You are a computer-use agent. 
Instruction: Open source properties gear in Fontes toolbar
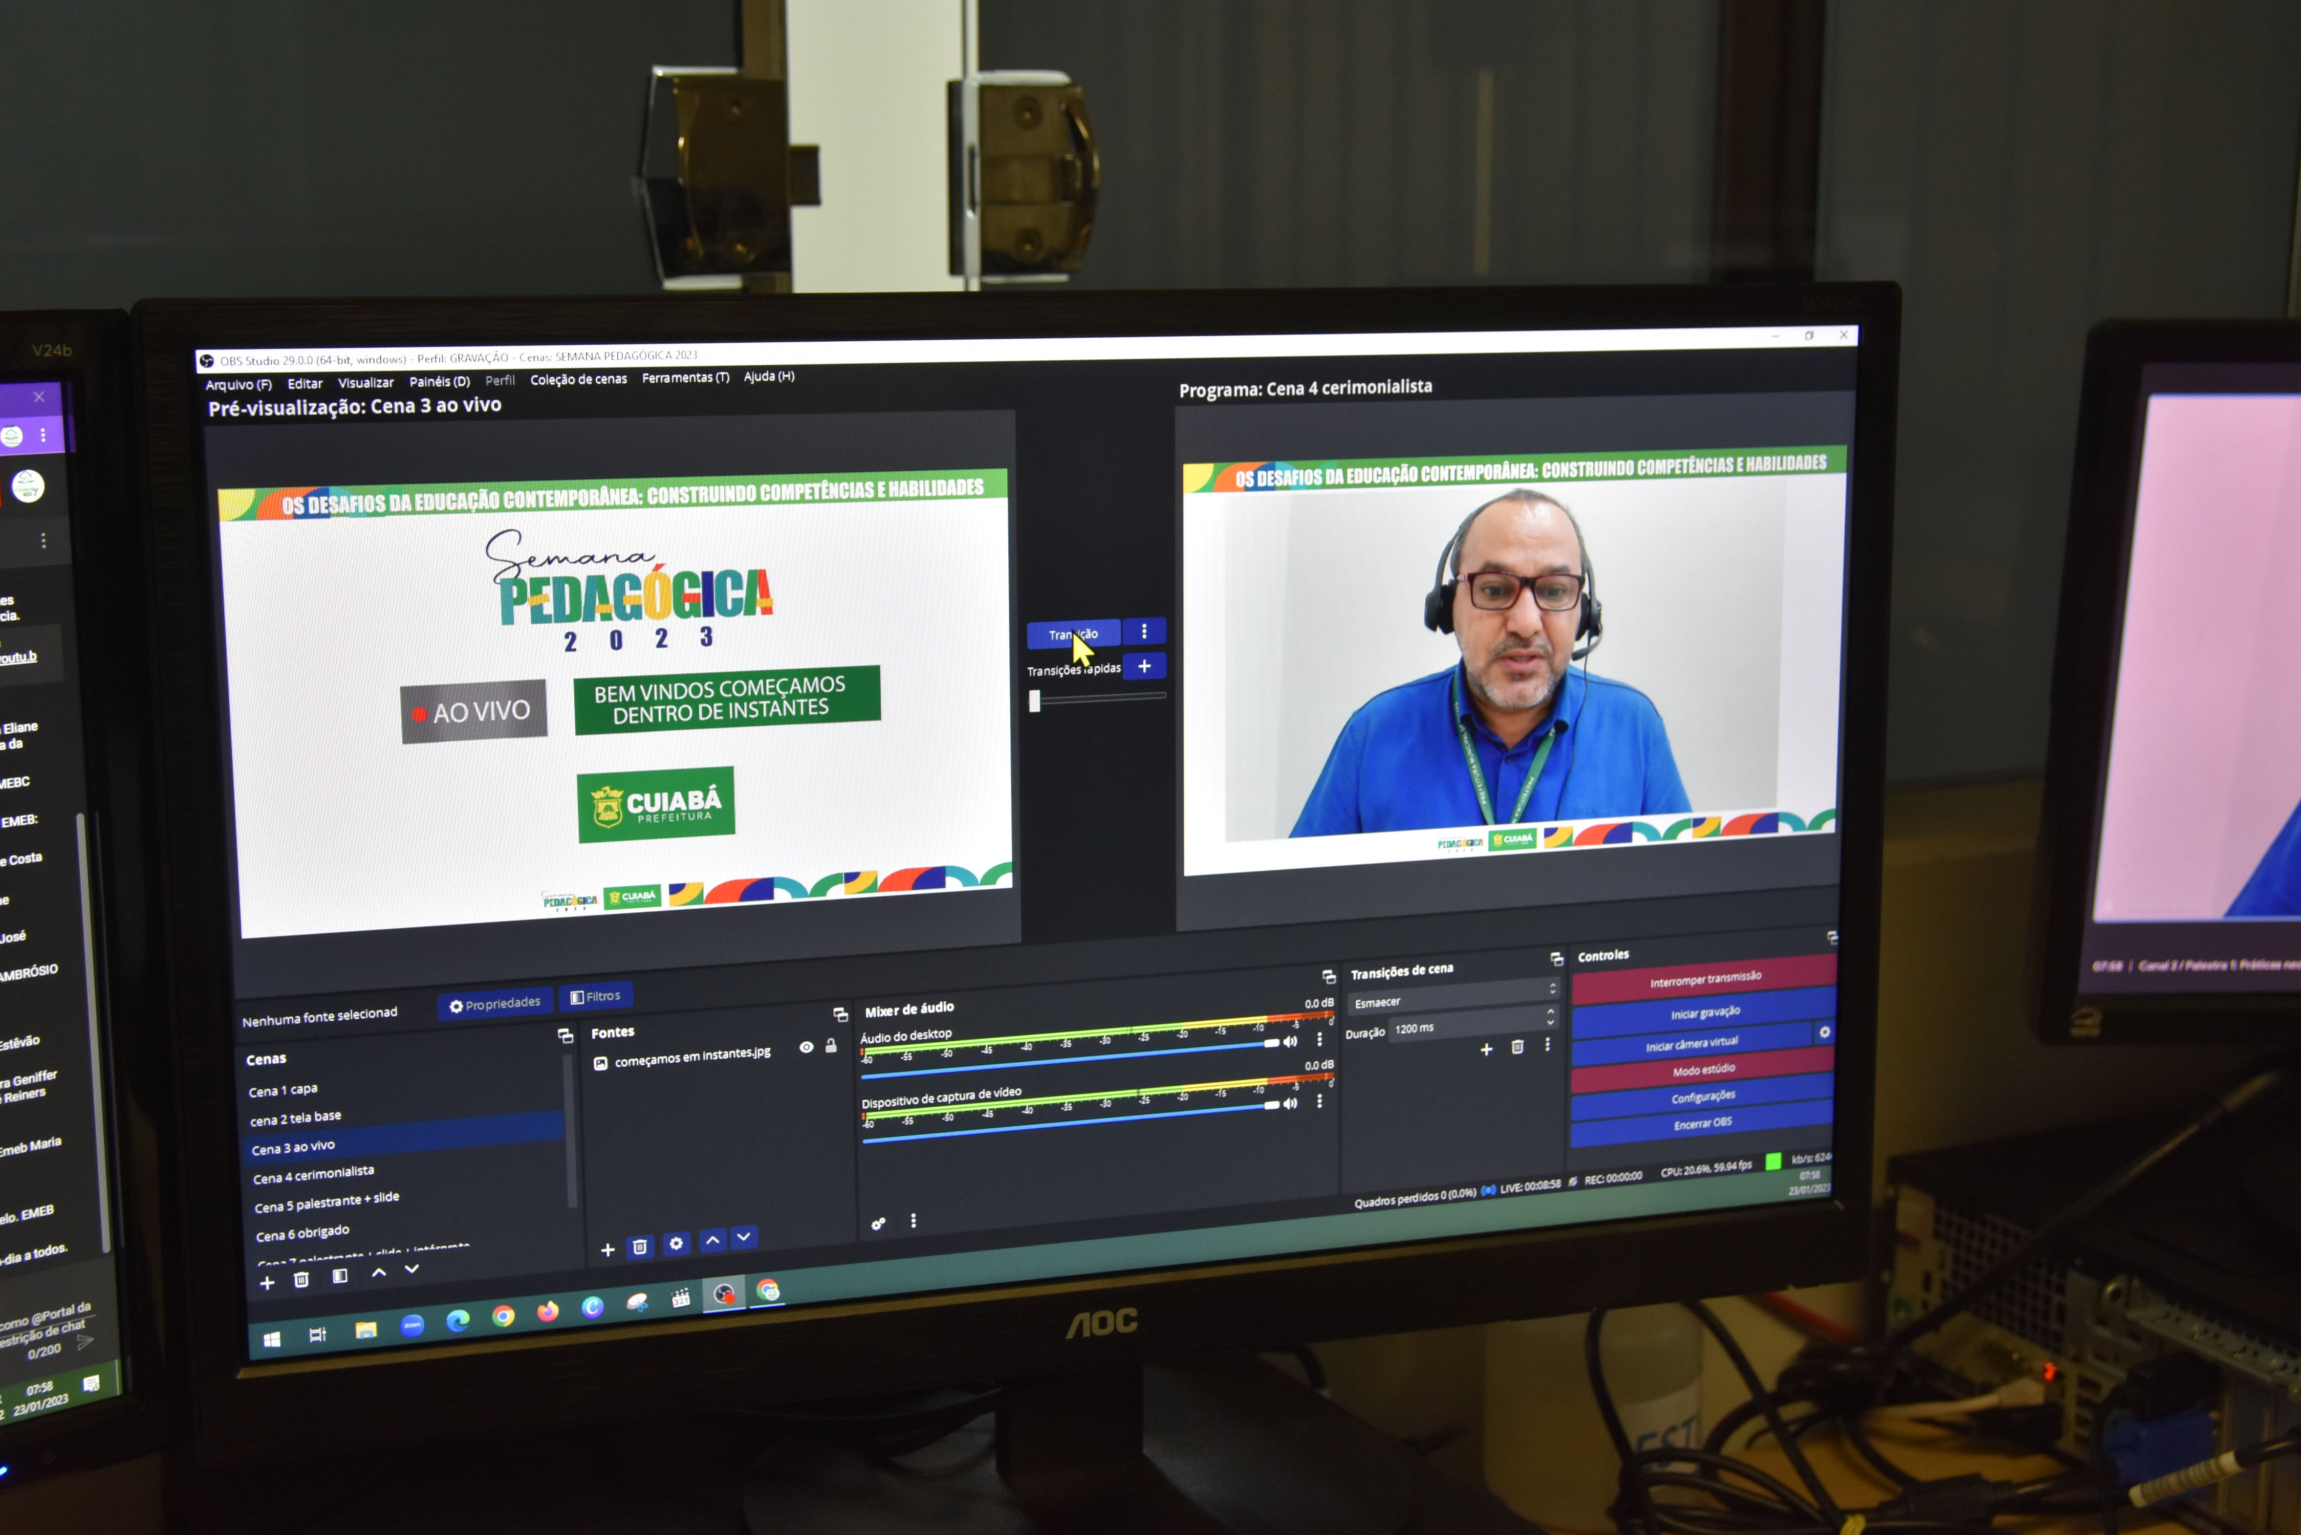pyautogui.click(x=676, y=1243)
